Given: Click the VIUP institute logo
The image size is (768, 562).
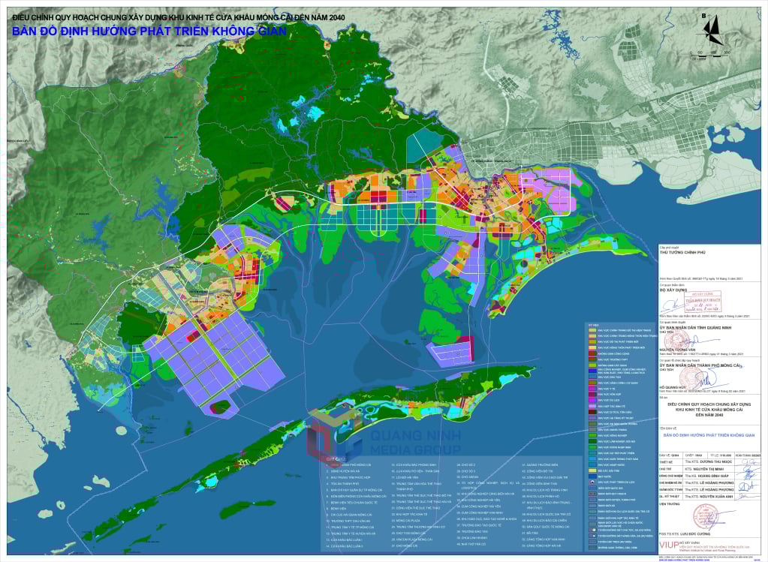Looking at the screenshot, I should 669,545.
